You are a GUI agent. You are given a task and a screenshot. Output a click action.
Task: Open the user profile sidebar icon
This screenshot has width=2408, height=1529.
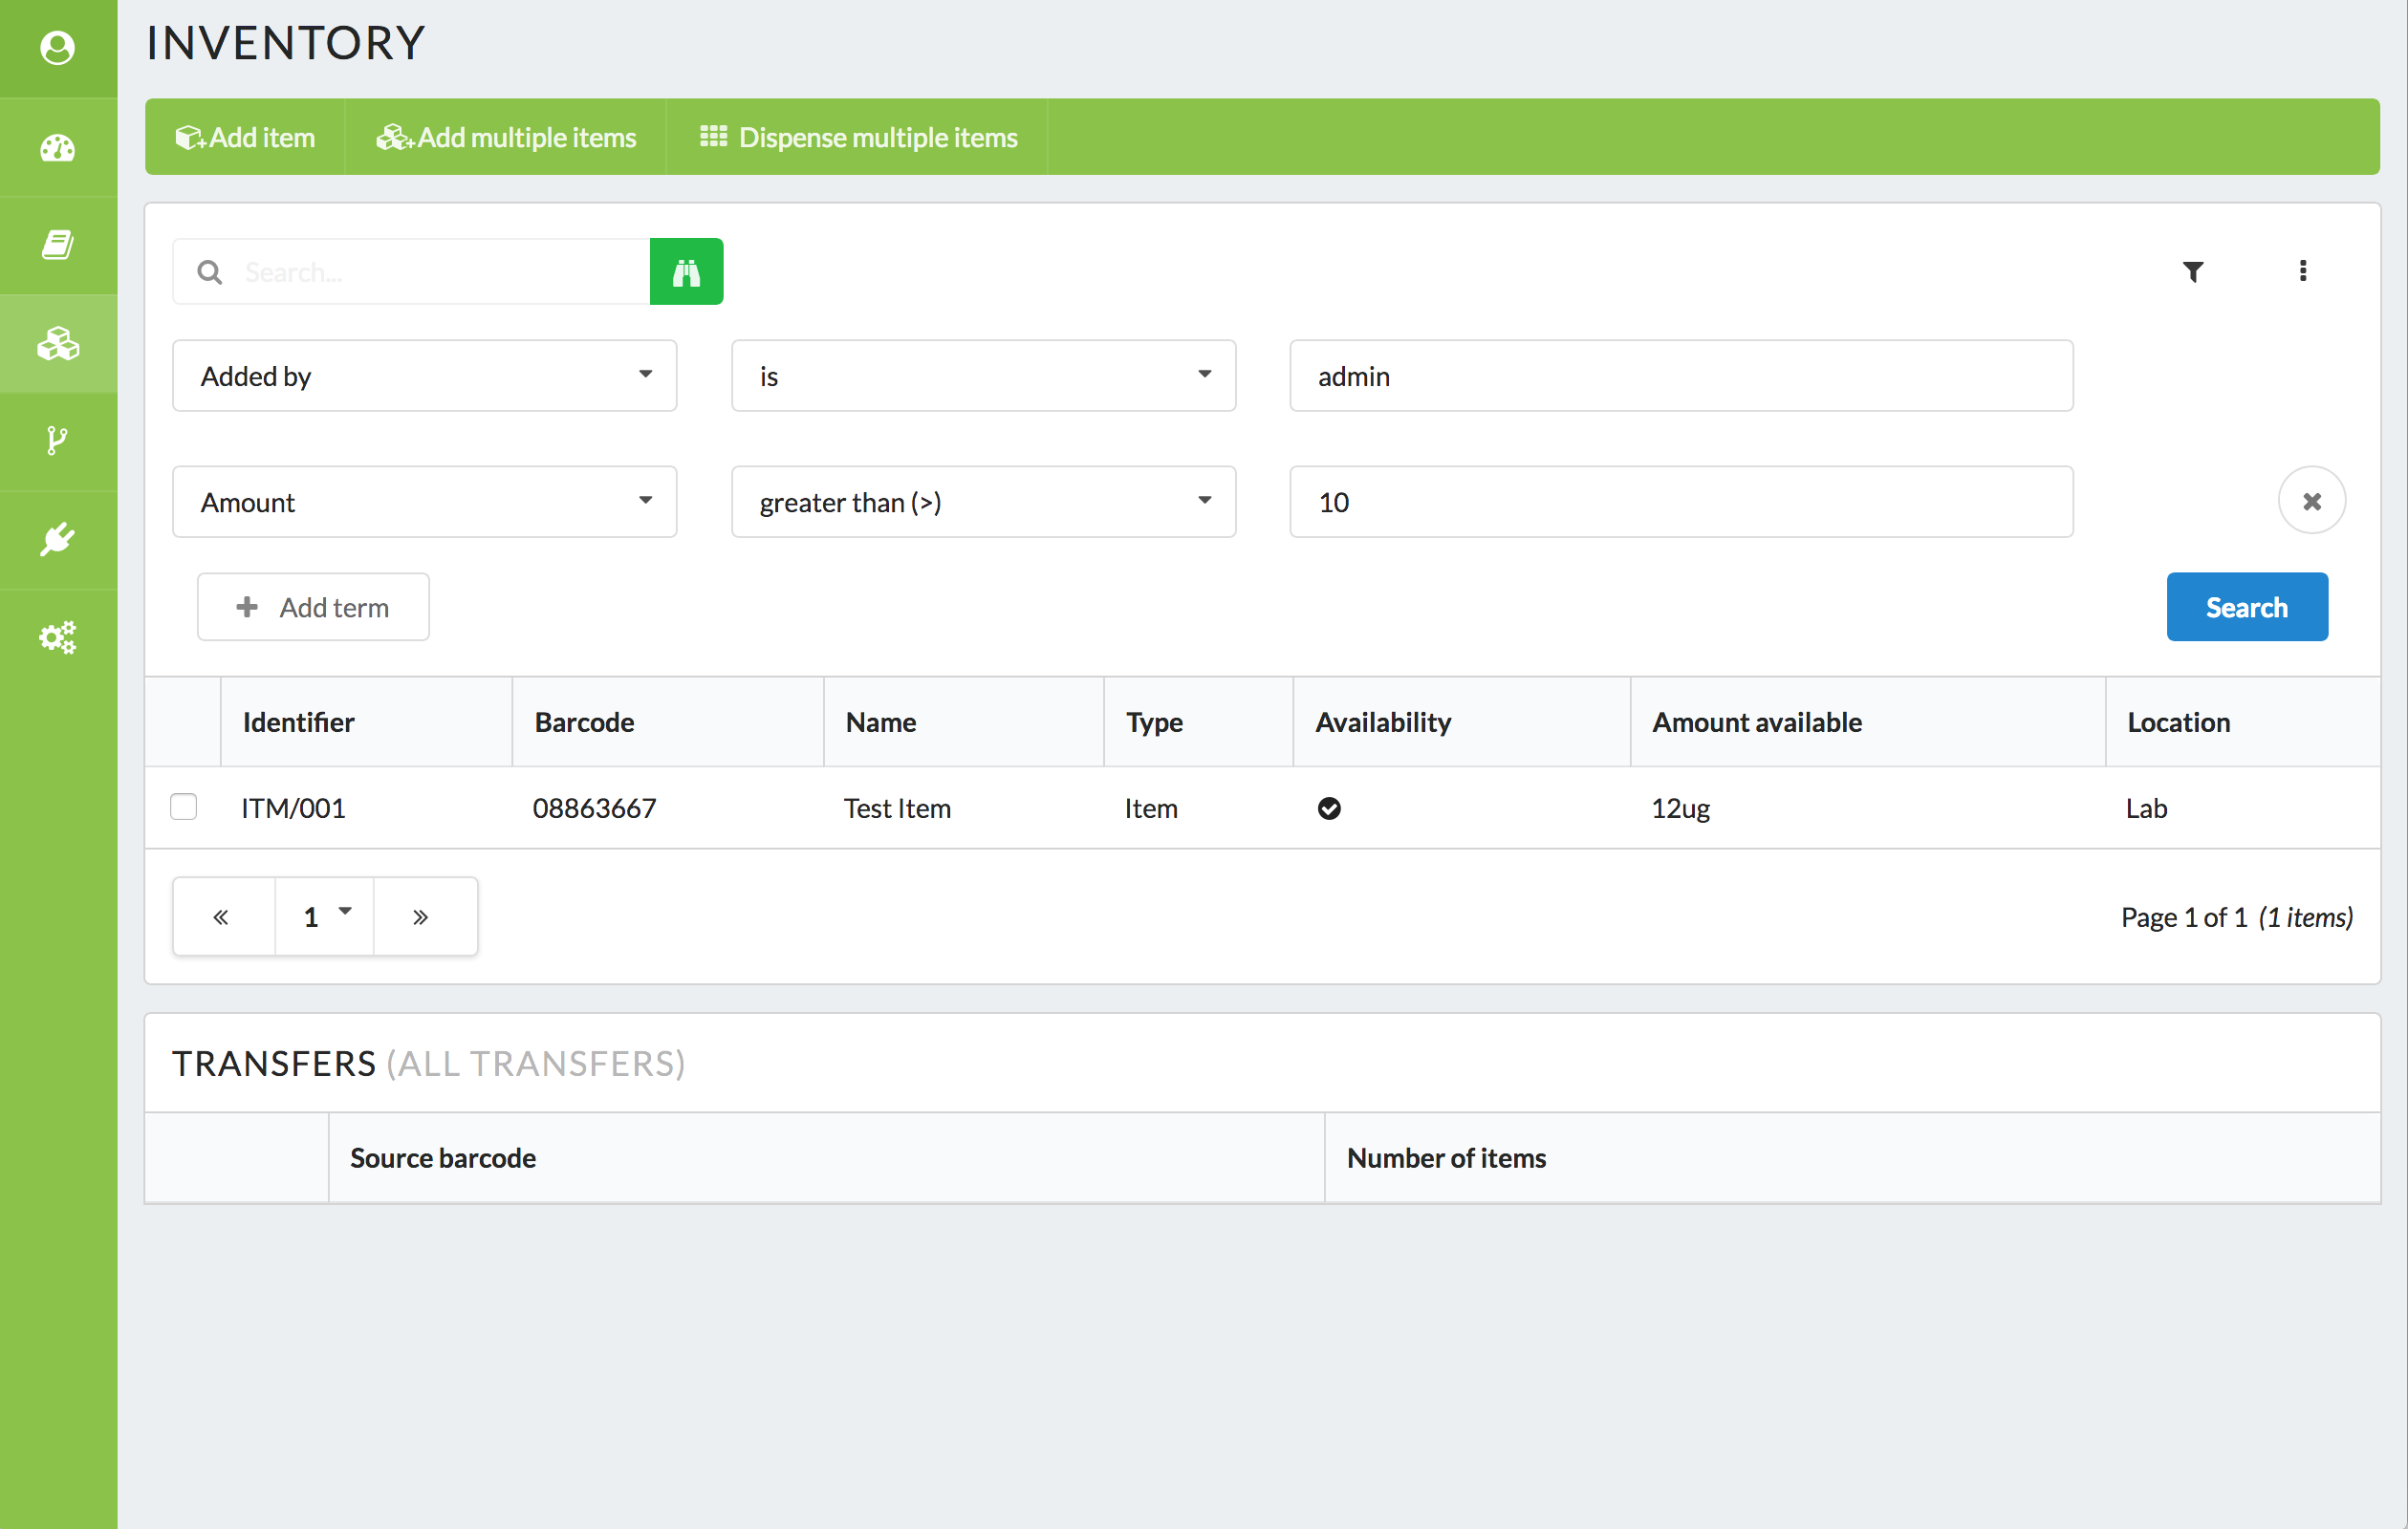click(x=58, y=48)
